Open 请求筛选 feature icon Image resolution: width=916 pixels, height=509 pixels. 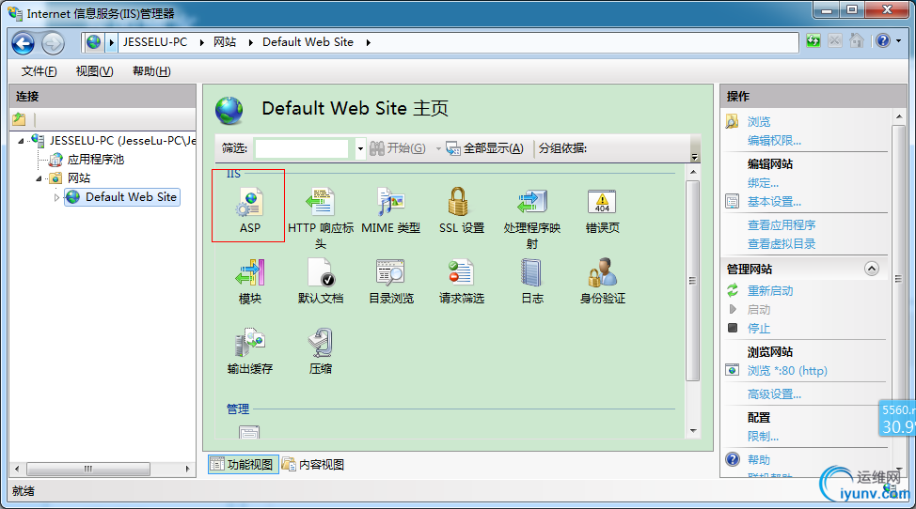(462, 281)
